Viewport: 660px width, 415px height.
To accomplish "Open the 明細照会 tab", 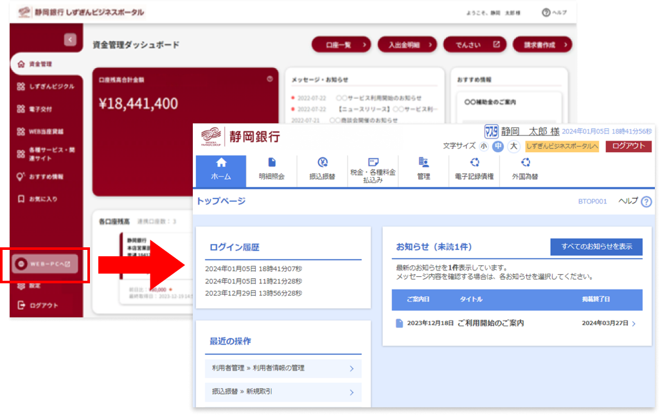I will pos(271,171).
